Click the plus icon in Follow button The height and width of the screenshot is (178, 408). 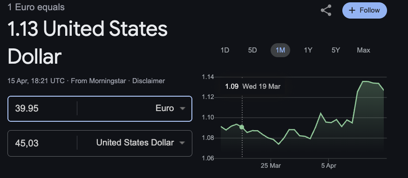(352, 10)
